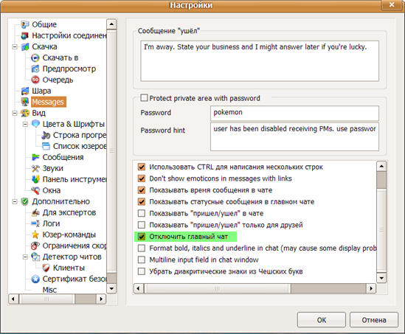Confirm settings with the OK button

[322, 320]
